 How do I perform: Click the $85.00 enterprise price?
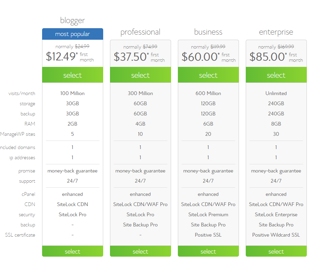[x=270, y=55]
